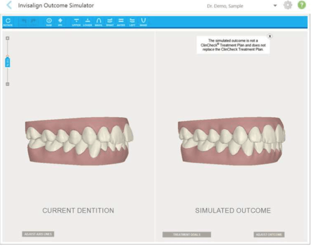This screenshot has width=314, height=250.
Task: Click the Current Dentition teeth model
Action: coord(79,141)
